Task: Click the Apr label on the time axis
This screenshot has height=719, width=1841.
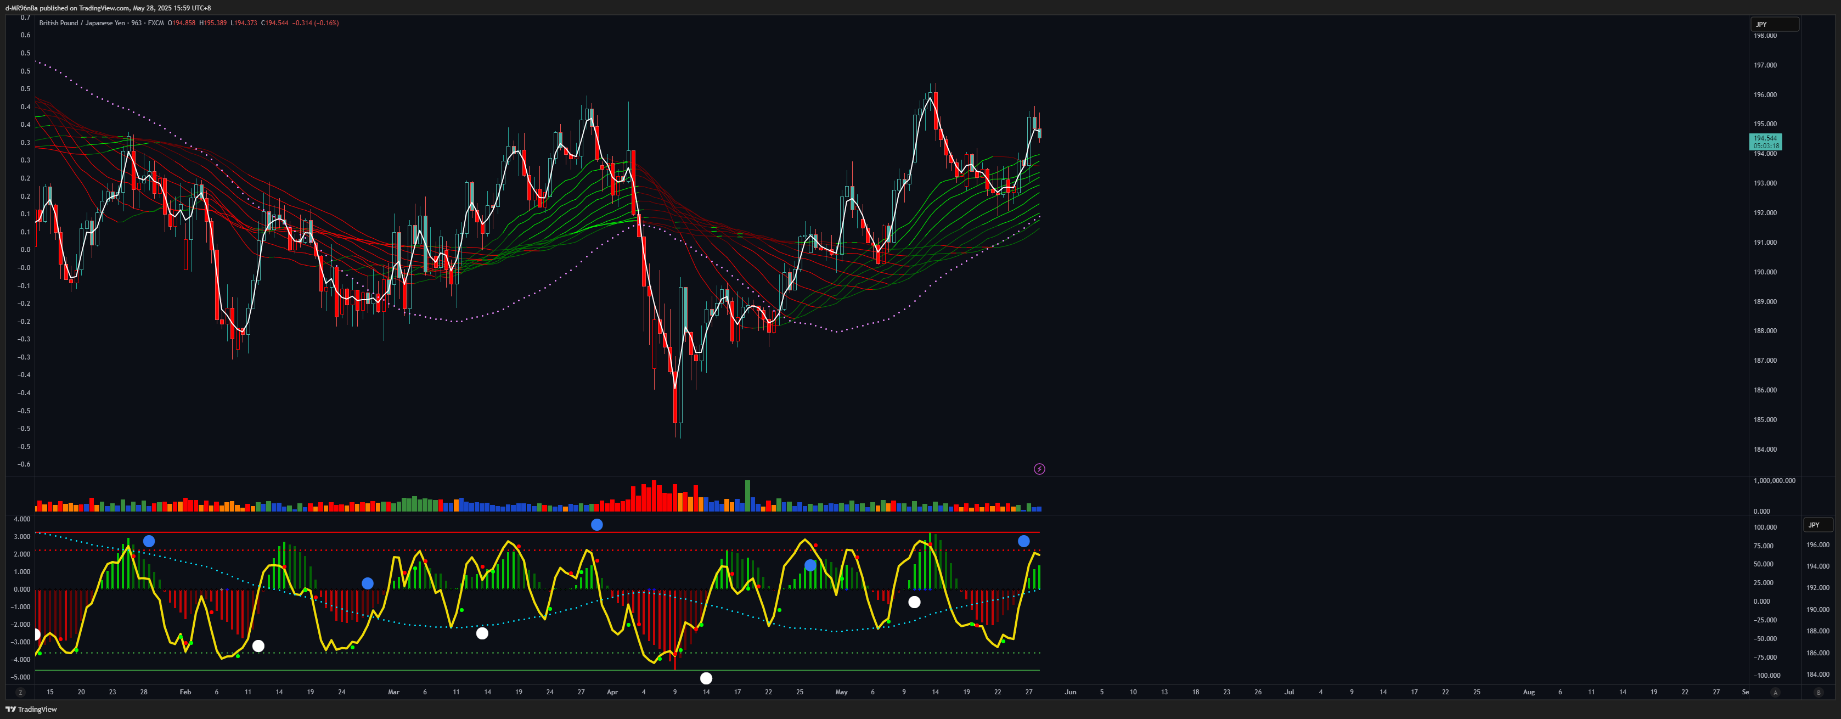Action: coord(612,692)
